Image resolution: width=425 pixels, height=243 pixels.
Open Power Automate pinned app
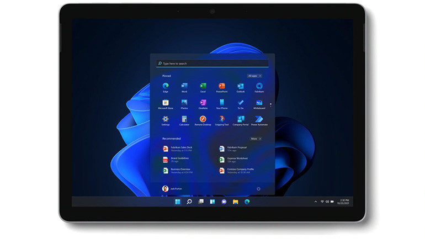pos(259,119)
